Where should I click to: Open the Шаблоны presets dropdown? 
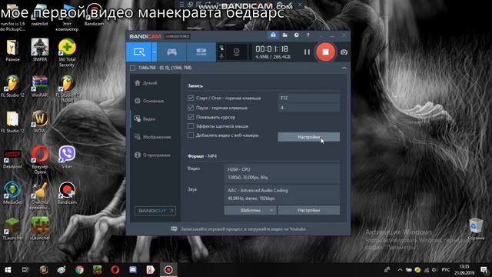click(251, 210)
